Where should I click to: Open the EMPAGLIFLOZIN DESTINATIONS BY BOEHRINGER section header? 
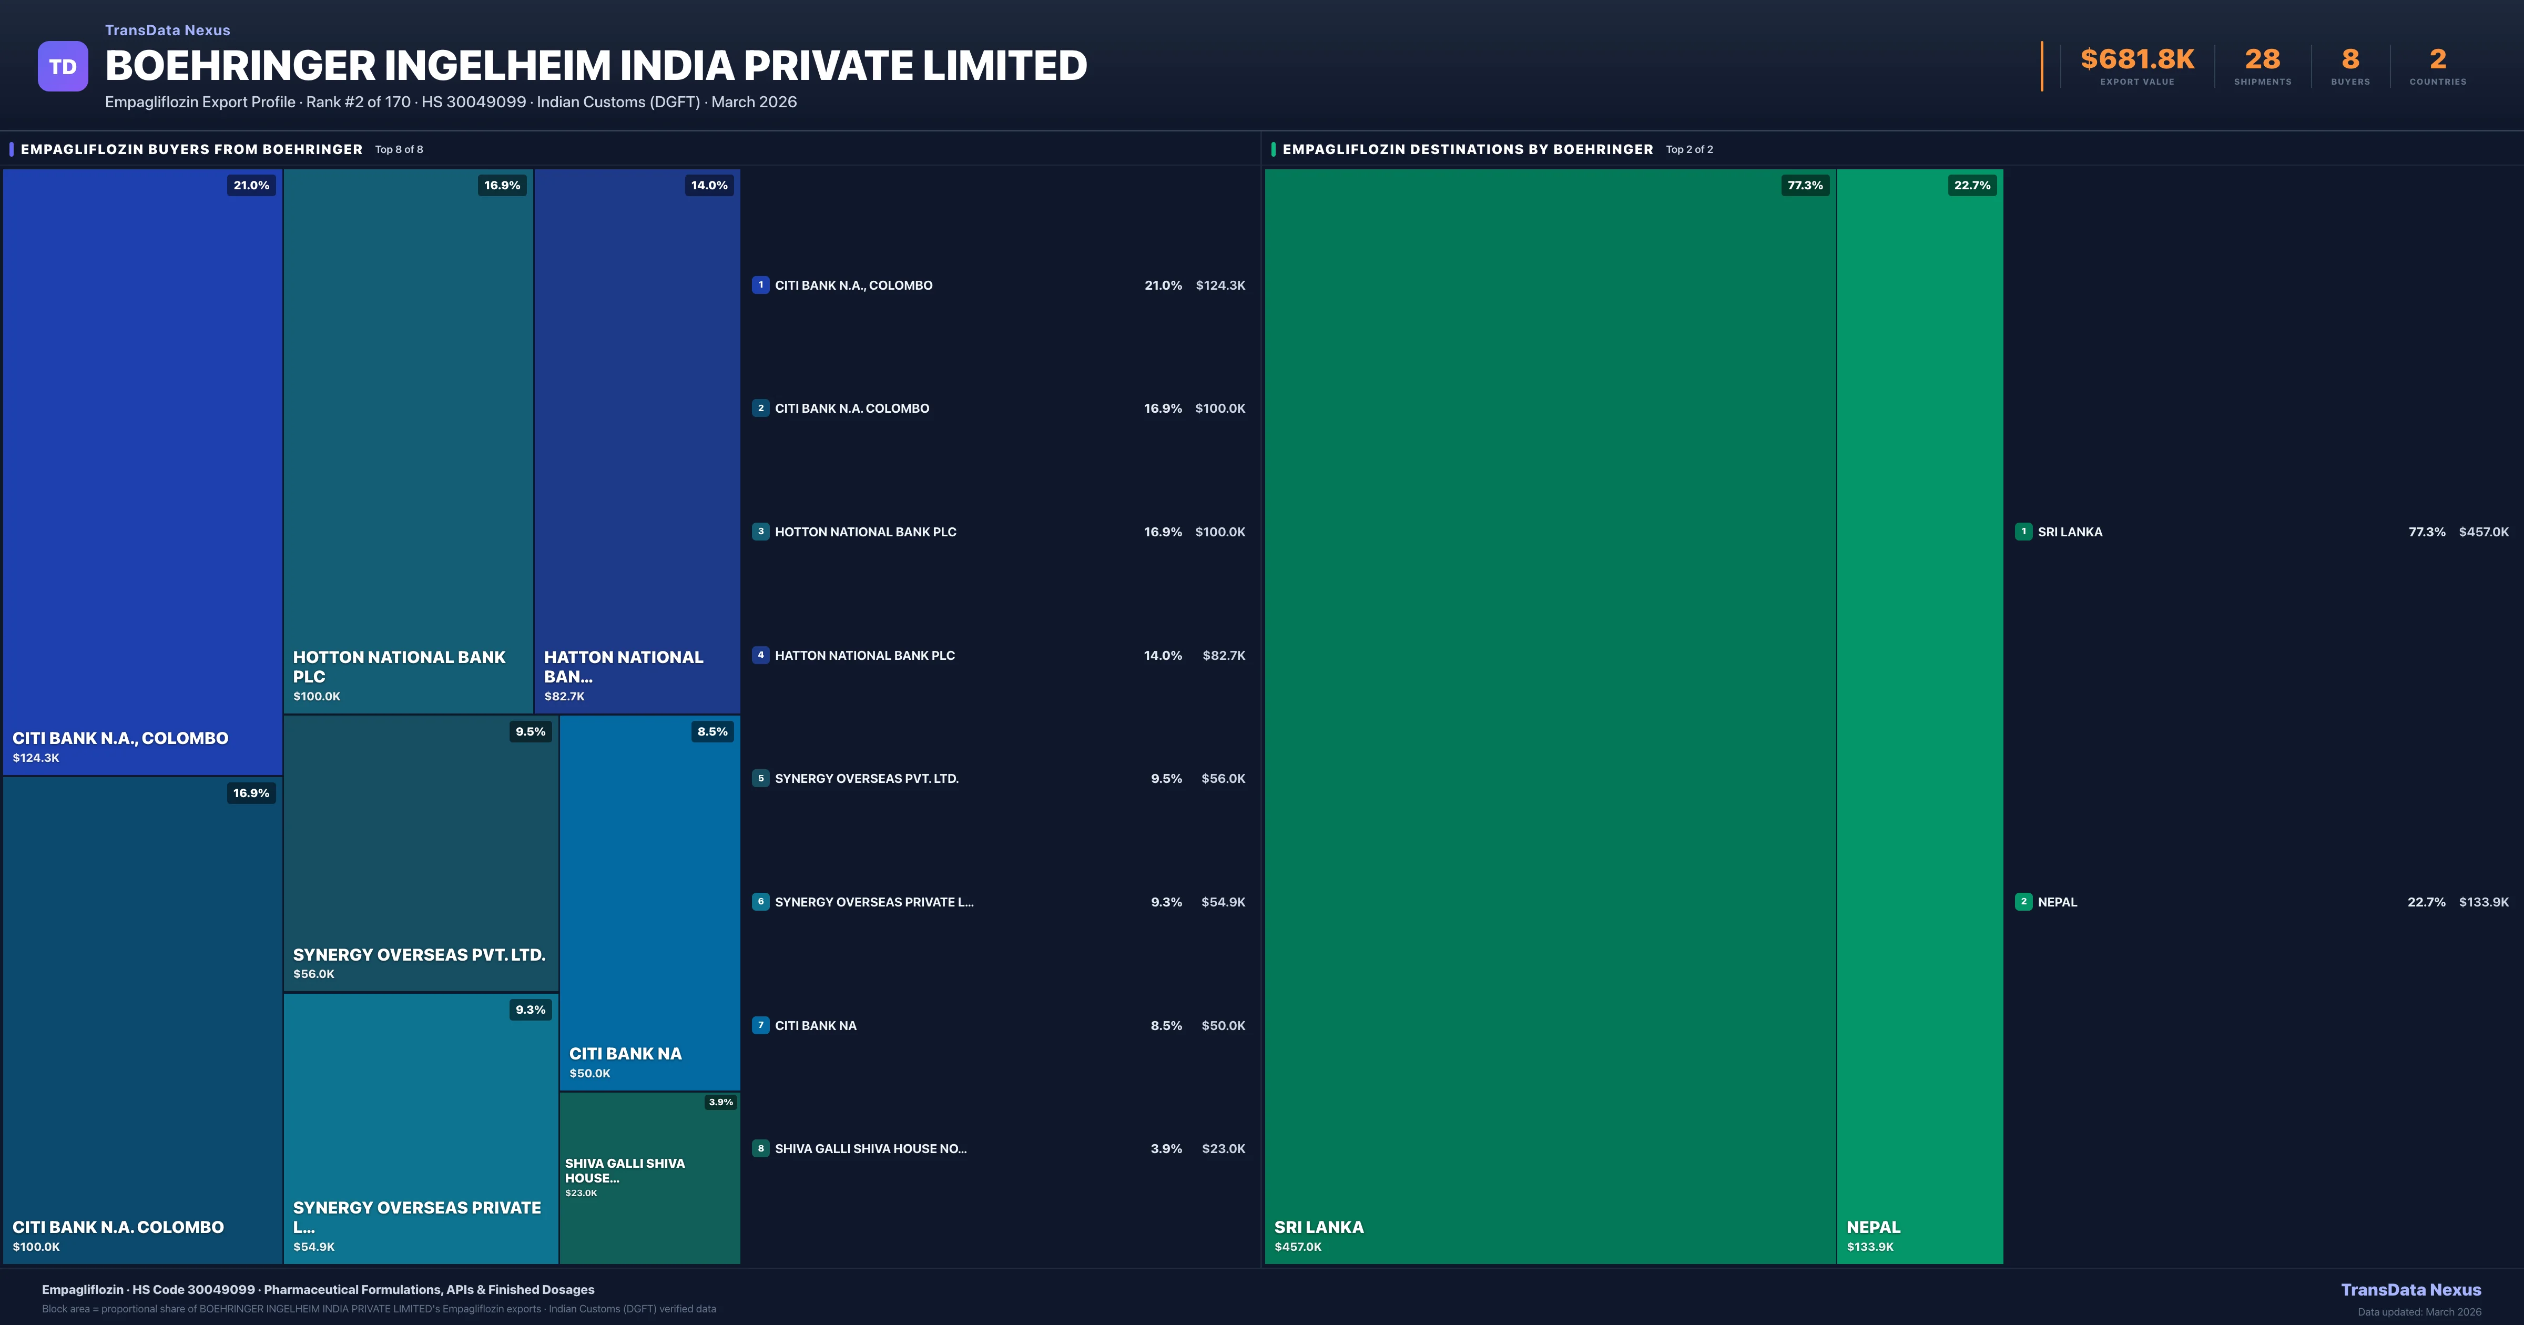(x=1467, y=149)
